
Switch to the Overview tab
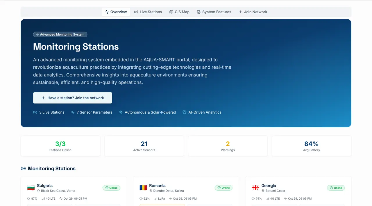(116, 12)
